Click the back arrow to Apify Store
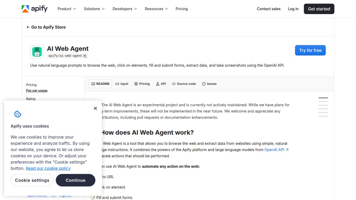356x200 pixels. [28, 27]
